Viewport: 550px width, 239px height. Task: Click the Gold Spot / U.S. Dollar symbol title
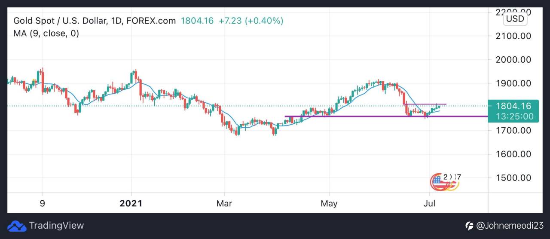click(95, 21)
